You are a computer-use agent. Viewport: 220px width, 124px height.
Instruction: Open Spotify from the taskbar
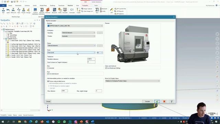click(x=59, y=122)
